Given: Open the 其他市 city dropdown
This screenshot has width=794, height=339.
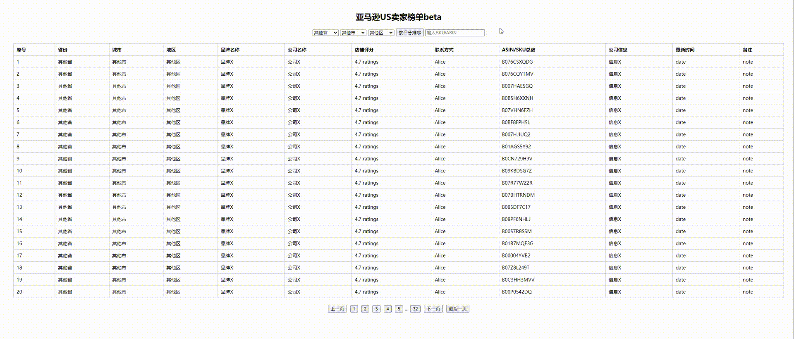Looking at the screenshot, I should click(353, 33).
